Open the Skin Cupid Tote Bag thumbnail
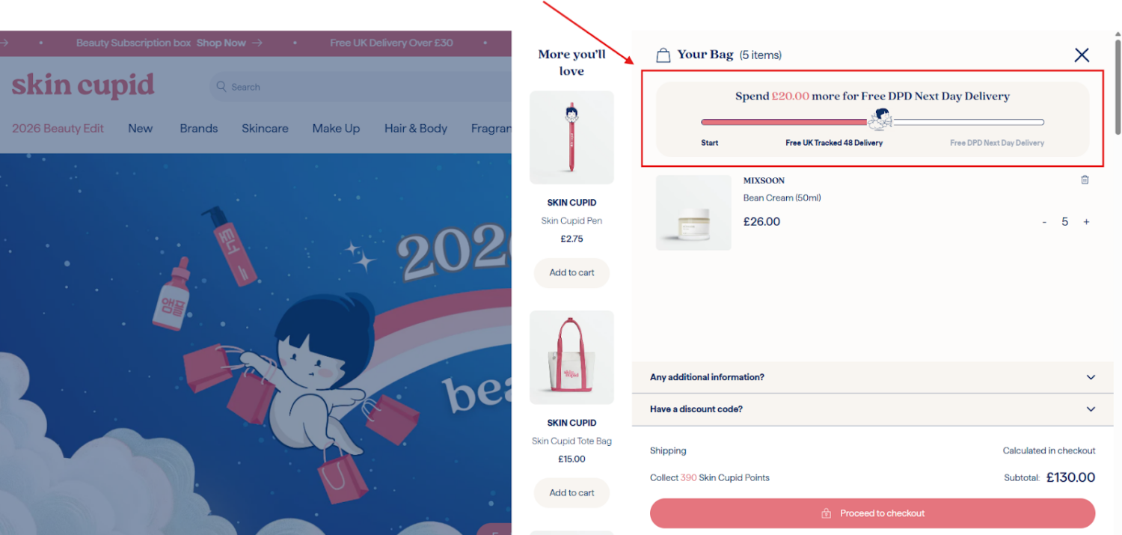This screenshot has width=1122, height=535. click(571, 358)
